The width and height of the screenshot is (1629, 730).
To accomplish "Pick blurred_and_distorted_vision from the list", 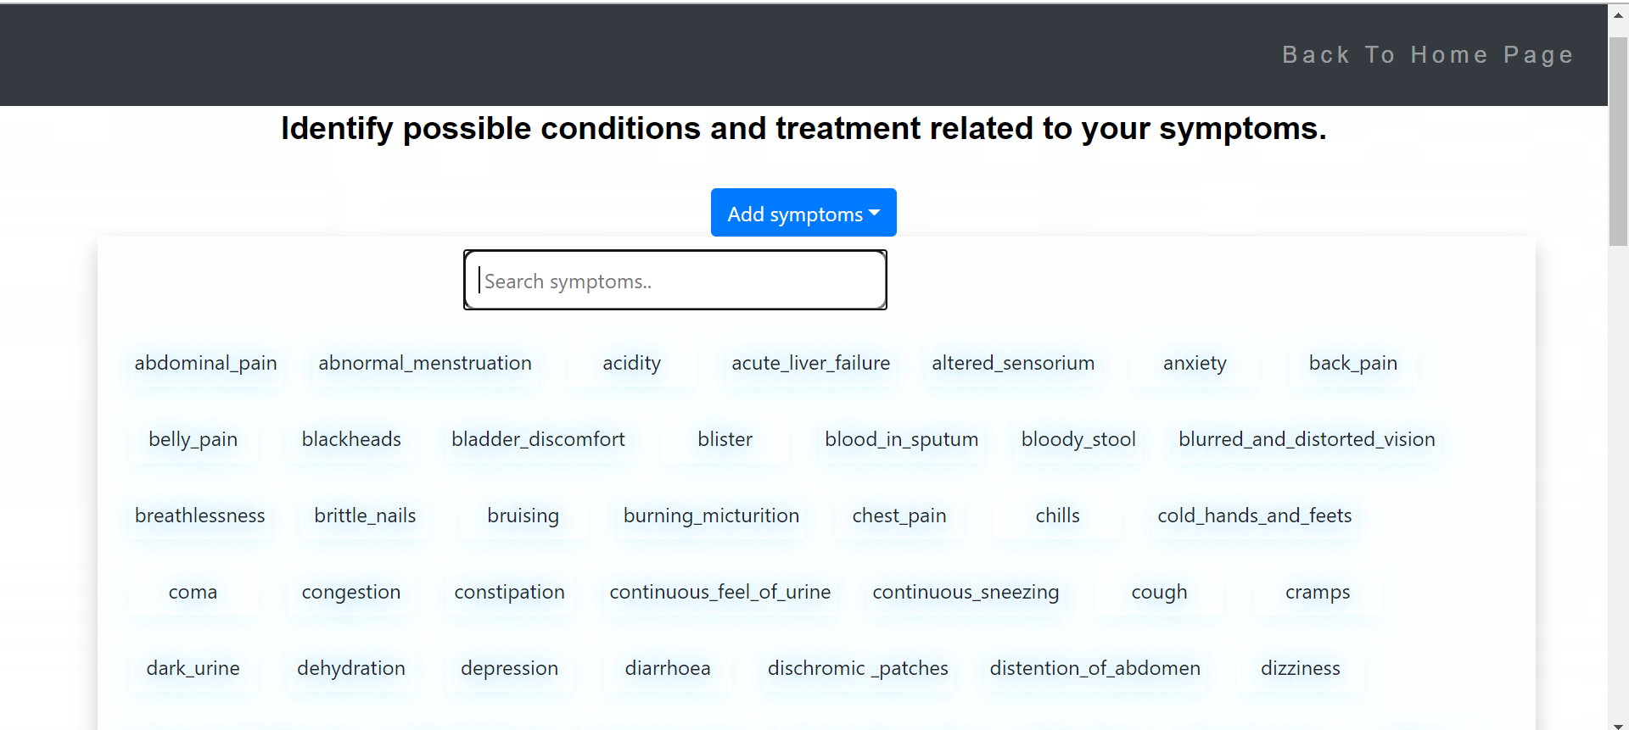I will (x=1307, y=439).
